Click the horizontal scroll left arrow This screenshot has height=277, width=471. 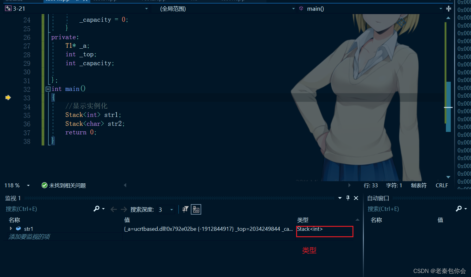pyautogui.click(x=125, y=185)
